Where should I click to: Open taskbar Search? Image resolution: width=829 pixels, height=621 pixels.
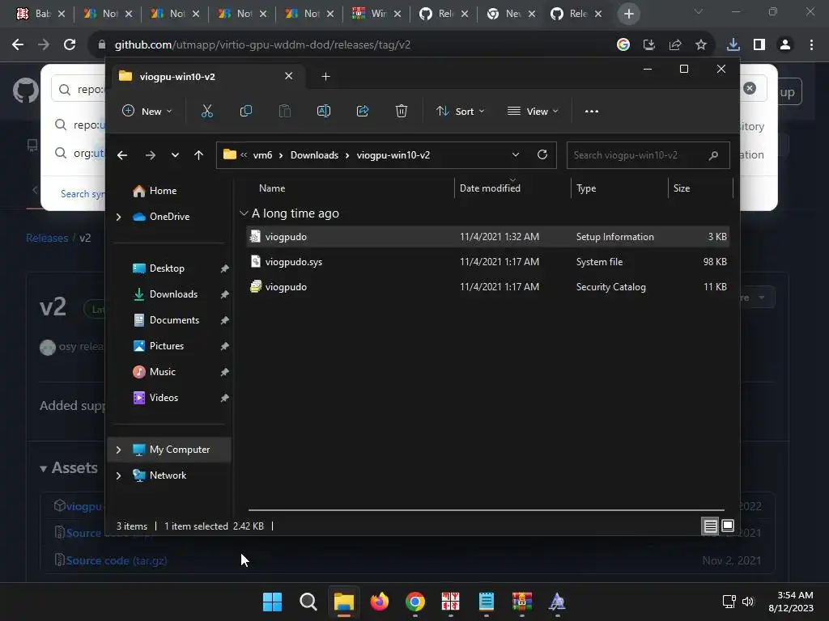pos(308,602)
